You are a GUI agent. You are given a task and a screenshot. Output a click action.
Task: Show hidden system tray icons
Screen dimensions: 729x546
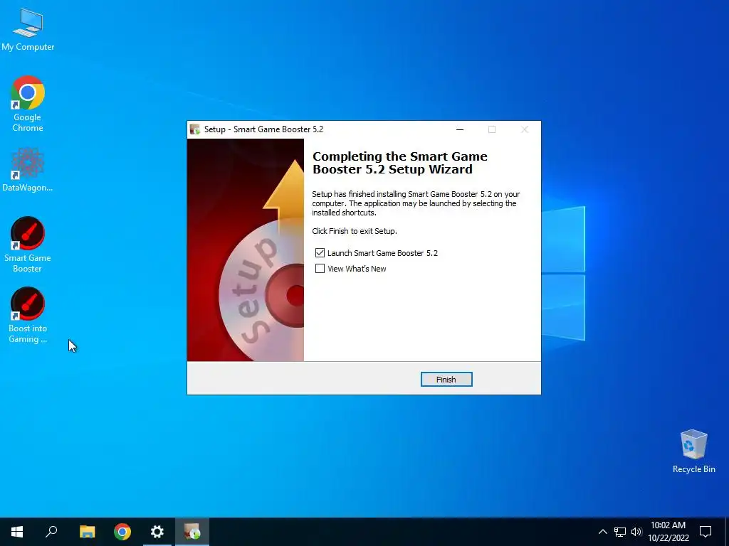tap(602, 532)
